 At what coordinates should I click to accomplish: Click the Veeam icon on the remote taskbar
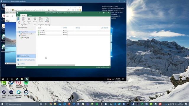click(27, 79)
